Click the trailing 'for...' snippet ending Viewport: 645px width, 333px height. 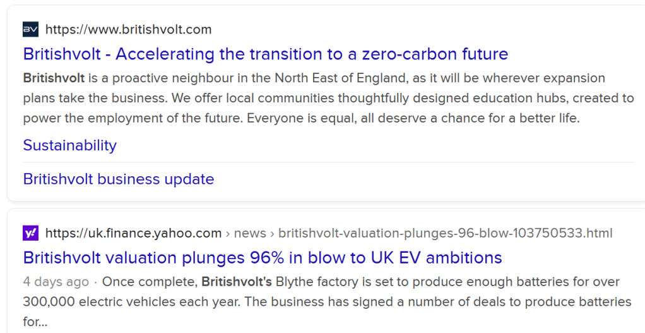(x=35, y=322)
